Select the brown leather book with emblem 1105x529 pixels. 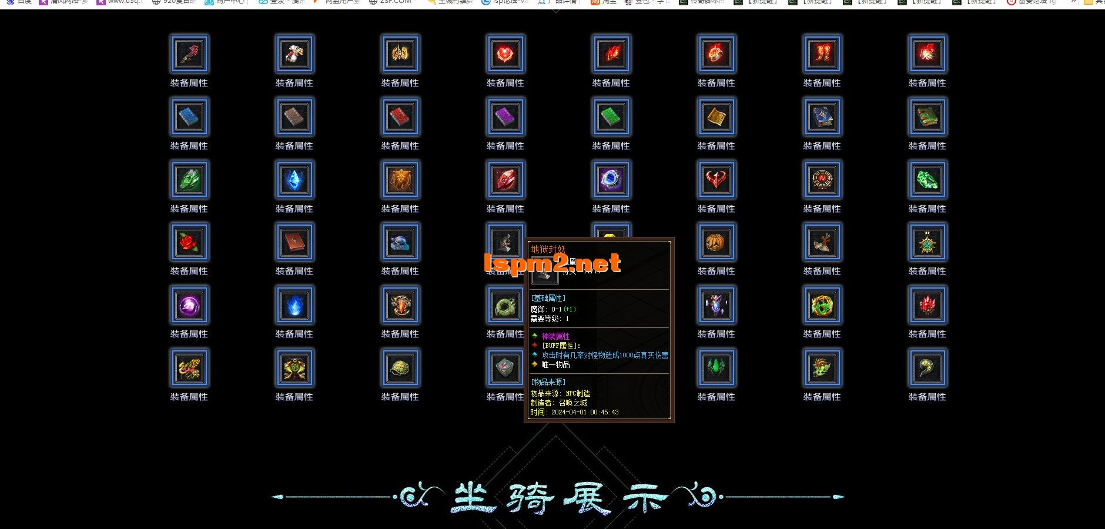(294, 242)
